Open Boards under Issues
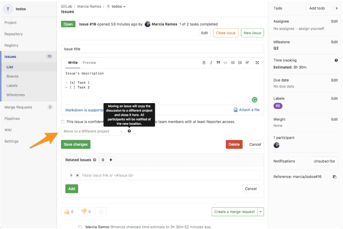This screenshot has width=343, height=229. pyautogui.click(x=12, y=76)
